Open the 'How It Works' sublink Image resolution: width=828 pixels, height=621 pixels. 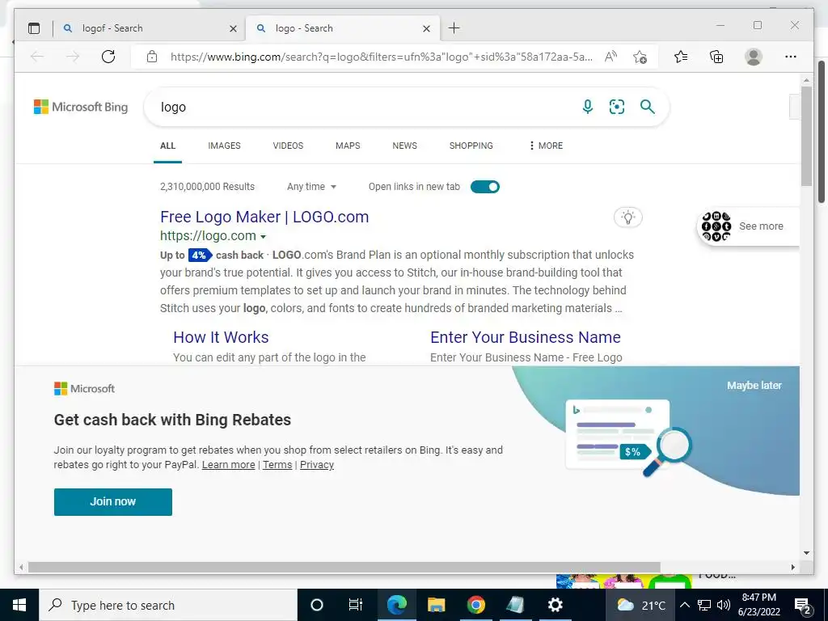tap(221, 337)
